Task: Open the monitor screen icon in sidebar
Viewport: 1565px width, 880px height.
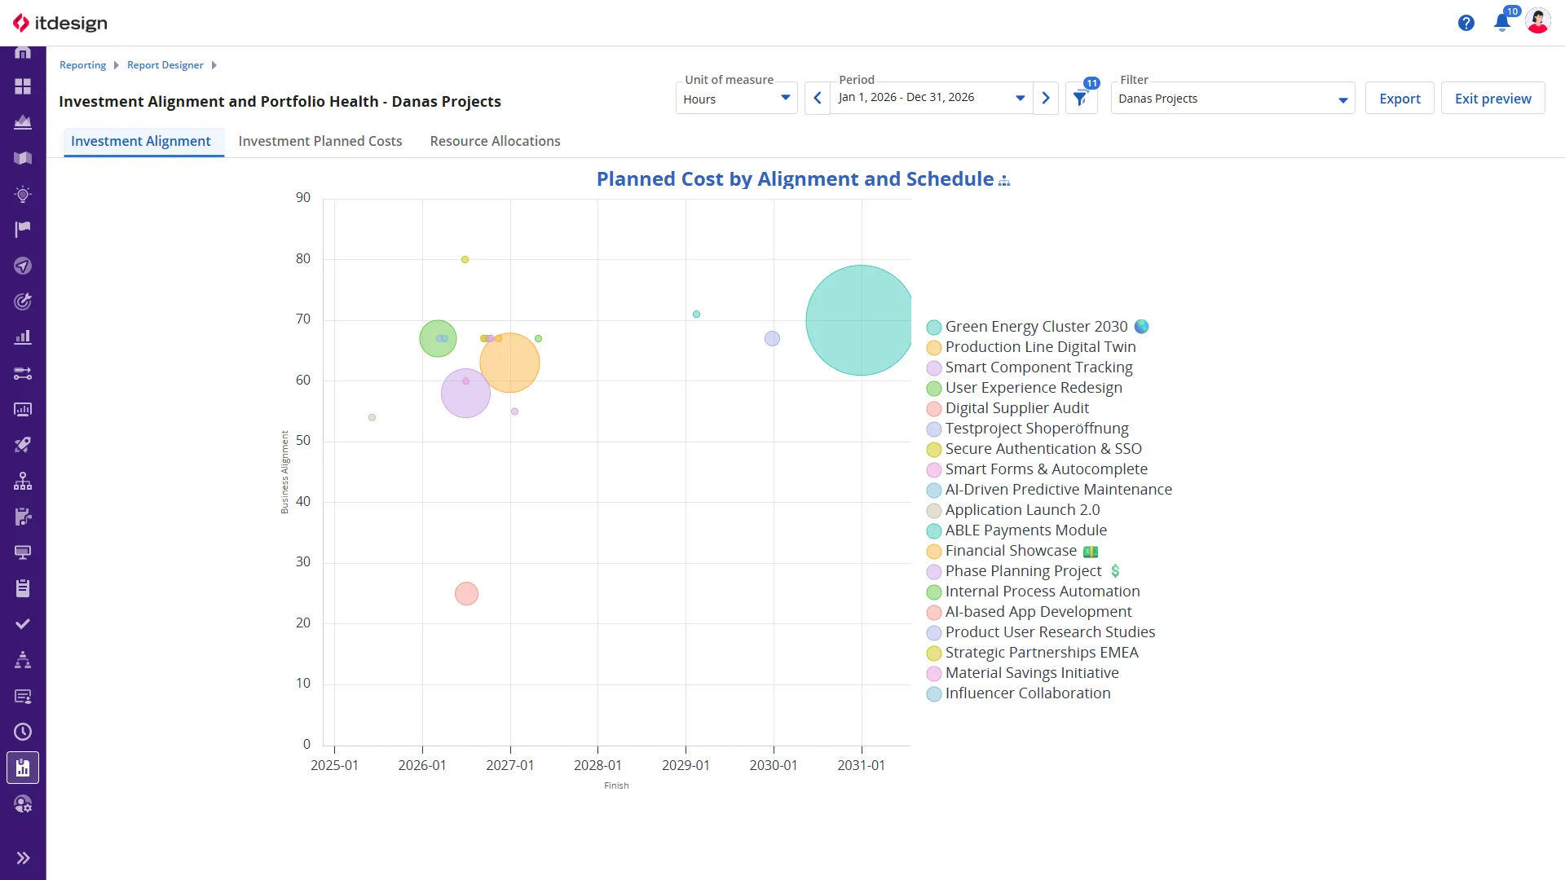Action: click(23, 552)
